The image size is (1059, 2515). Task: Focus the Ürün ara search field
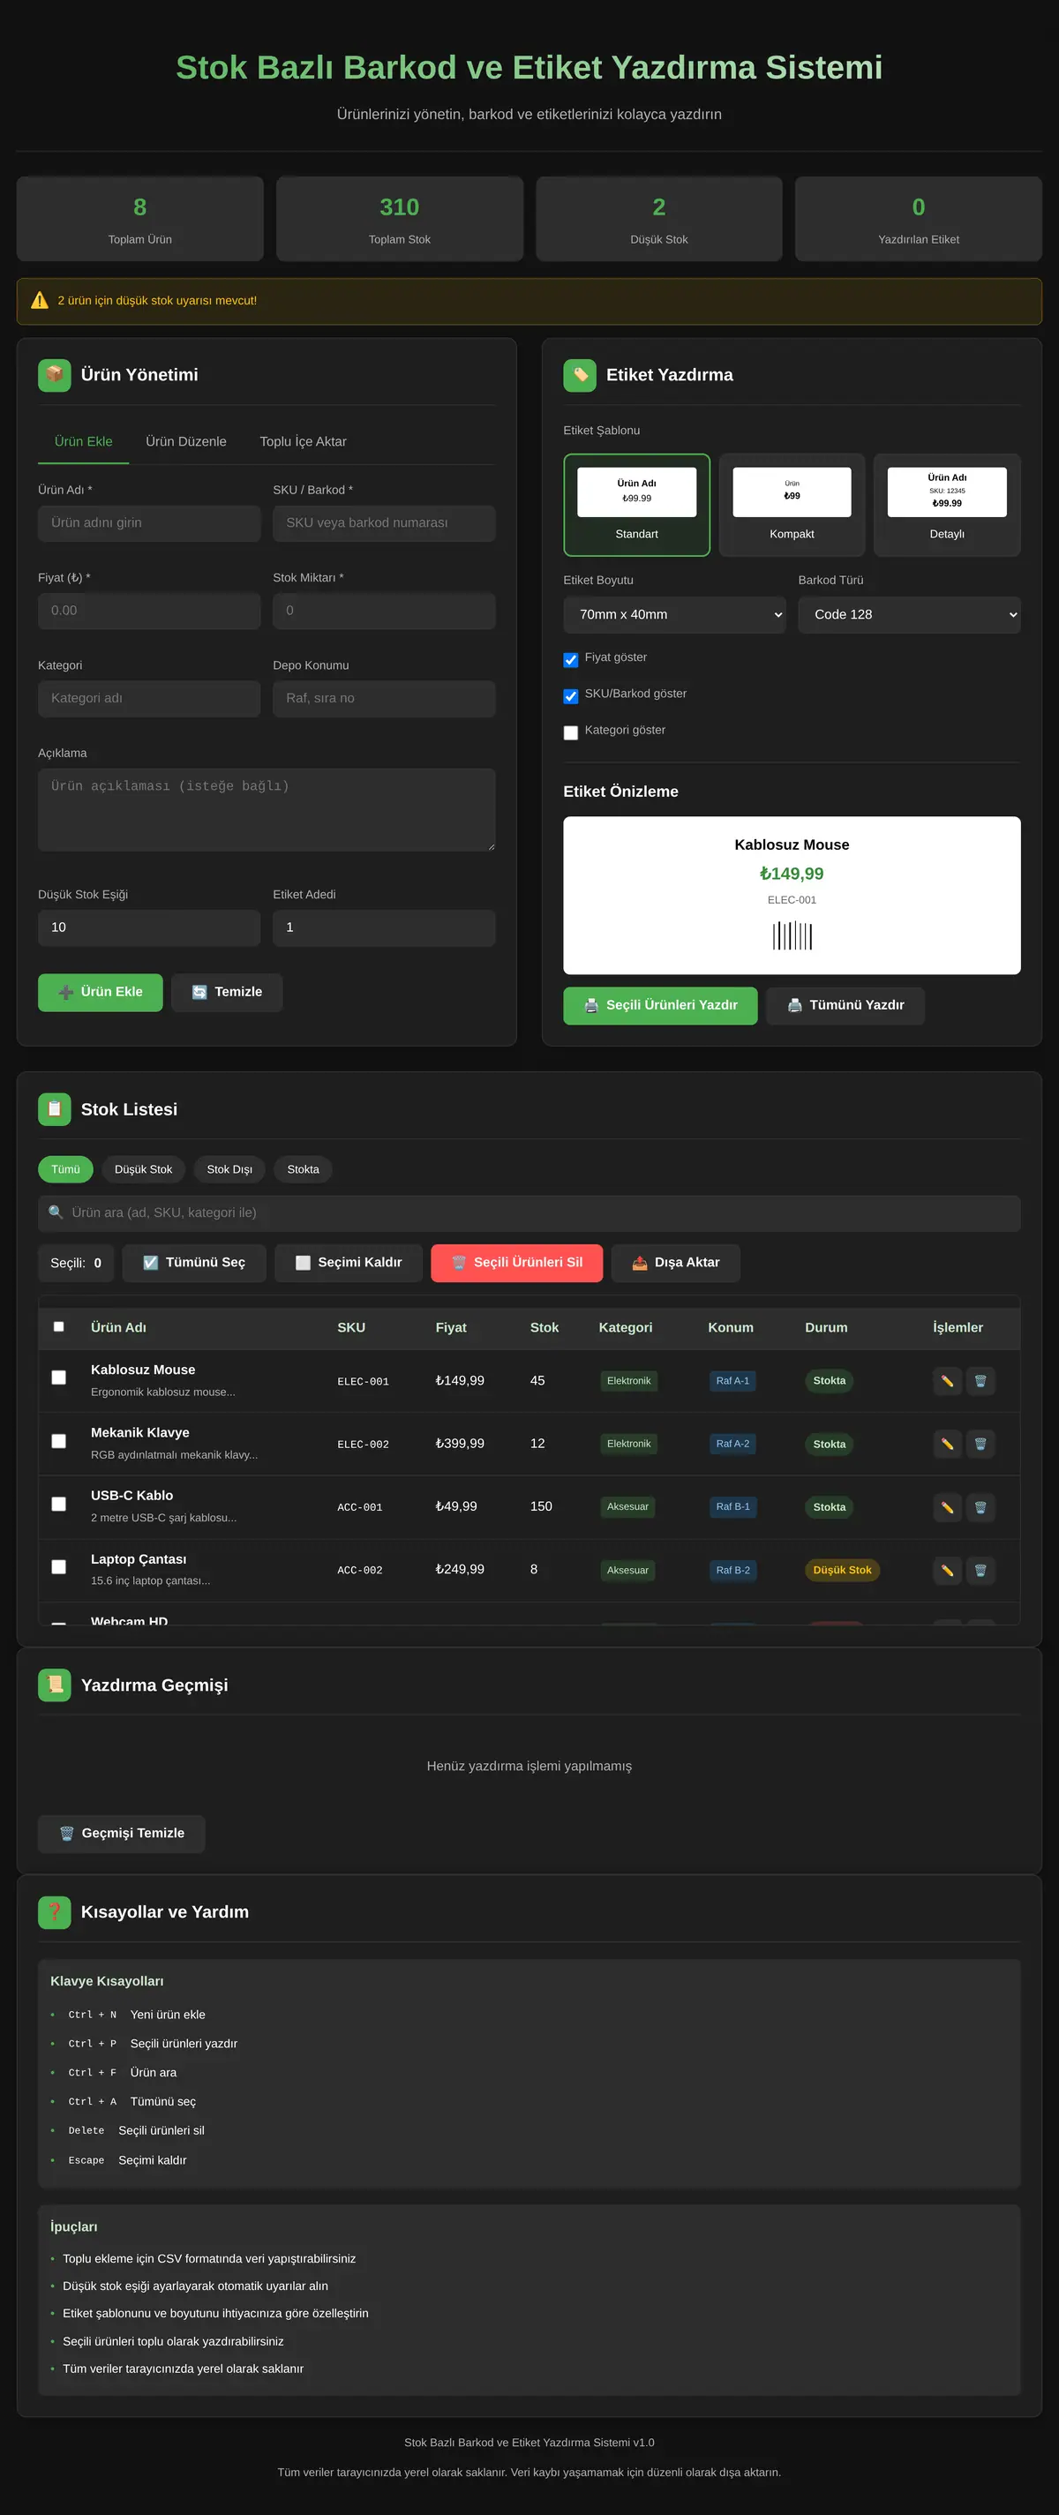pyautogui.click(x=529, y=1212)
